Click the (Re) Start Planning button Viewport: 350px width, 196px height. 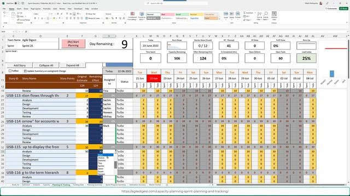(73, 44)
